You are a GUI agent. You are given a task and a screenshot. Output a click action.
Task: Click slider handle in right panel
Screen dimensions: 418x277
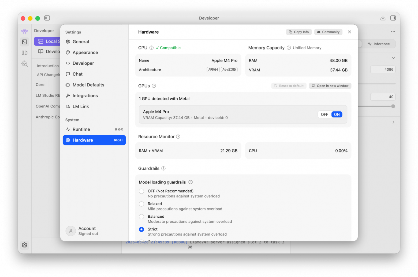tap(393, 106)
